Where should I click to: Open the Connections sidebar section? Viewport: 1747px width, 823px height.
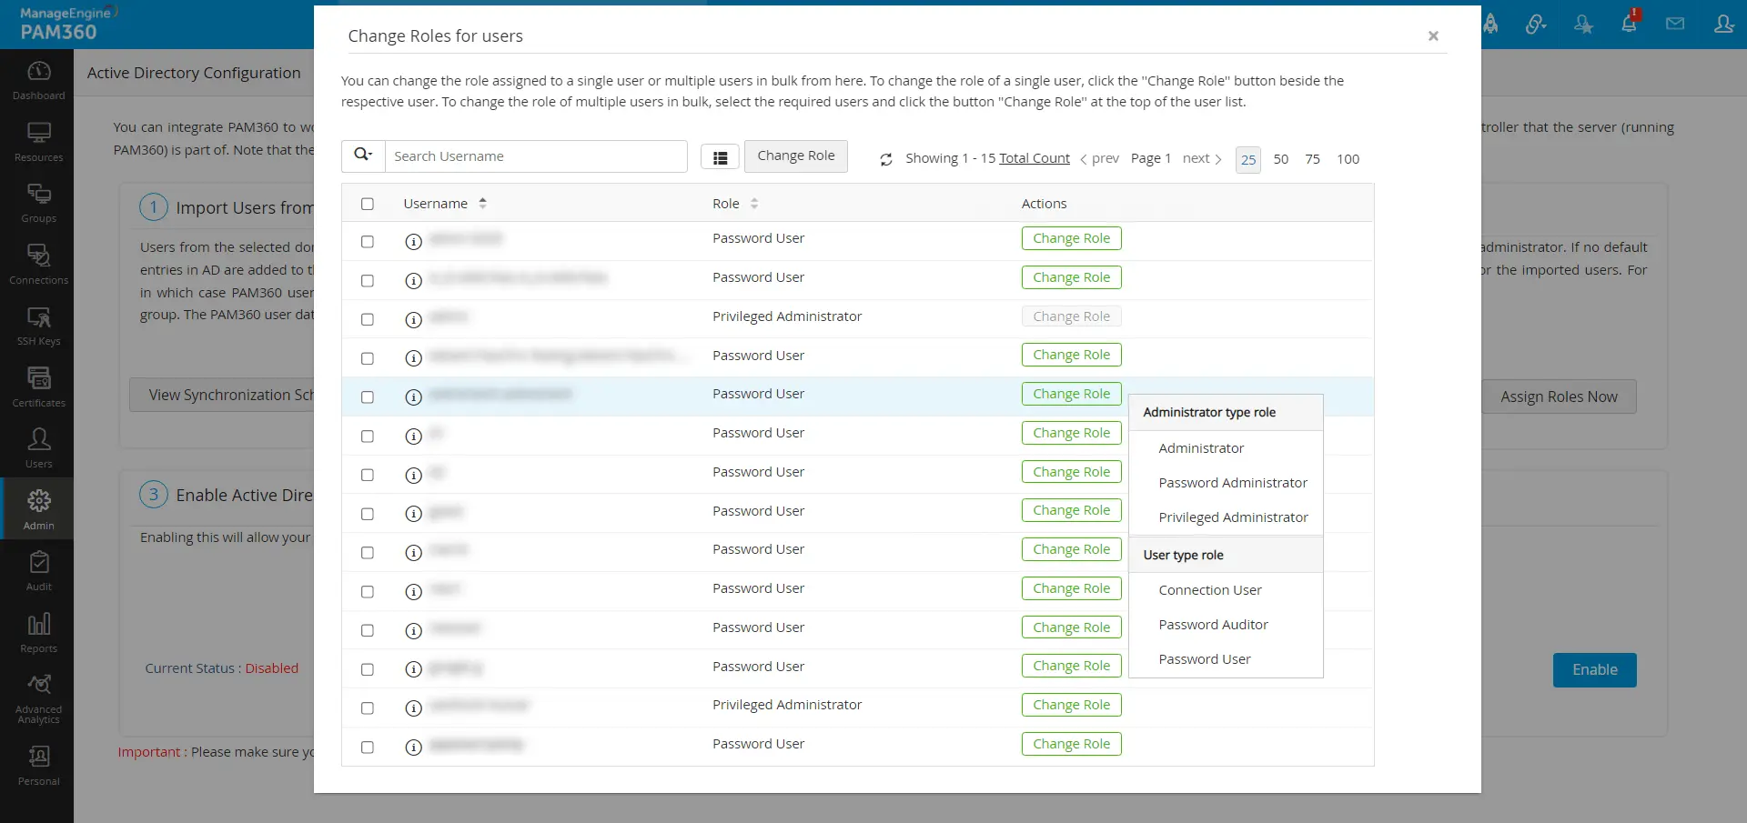(x=37, y=263)
